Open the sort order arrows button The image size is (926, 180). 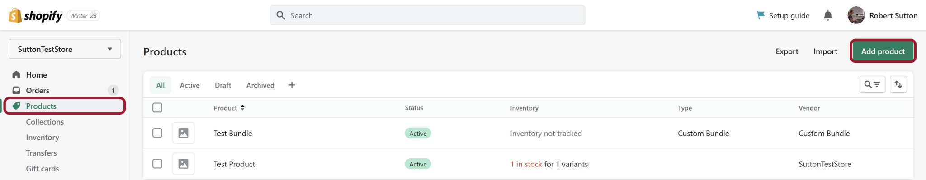tap(898, 84)
